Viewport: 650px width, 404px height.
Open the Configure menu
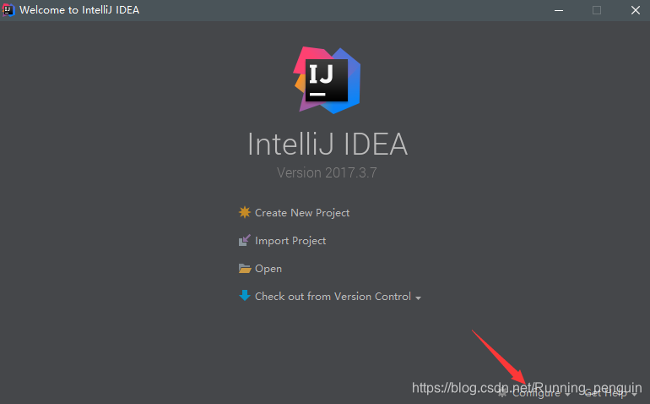click(536, 393)
